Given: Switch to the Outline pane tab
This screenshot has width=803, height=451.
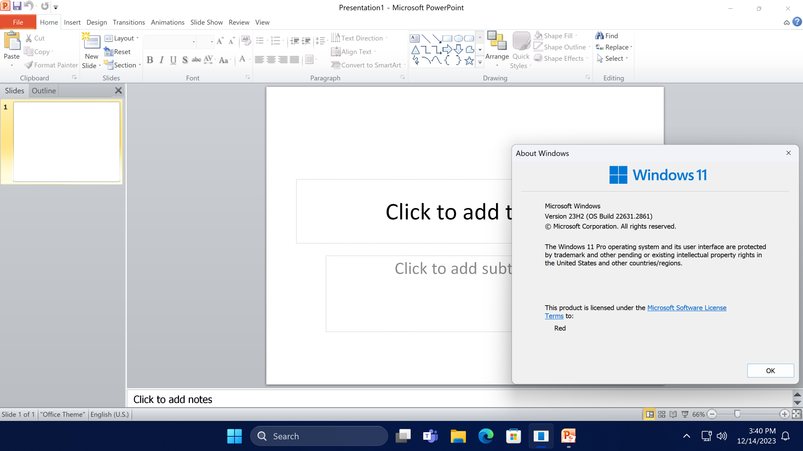Looking at the screenshot, I should point(43,91).
